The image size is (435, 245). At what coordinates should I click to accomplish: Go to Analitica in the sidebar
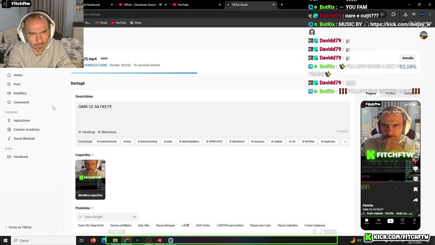pos(20,93)
